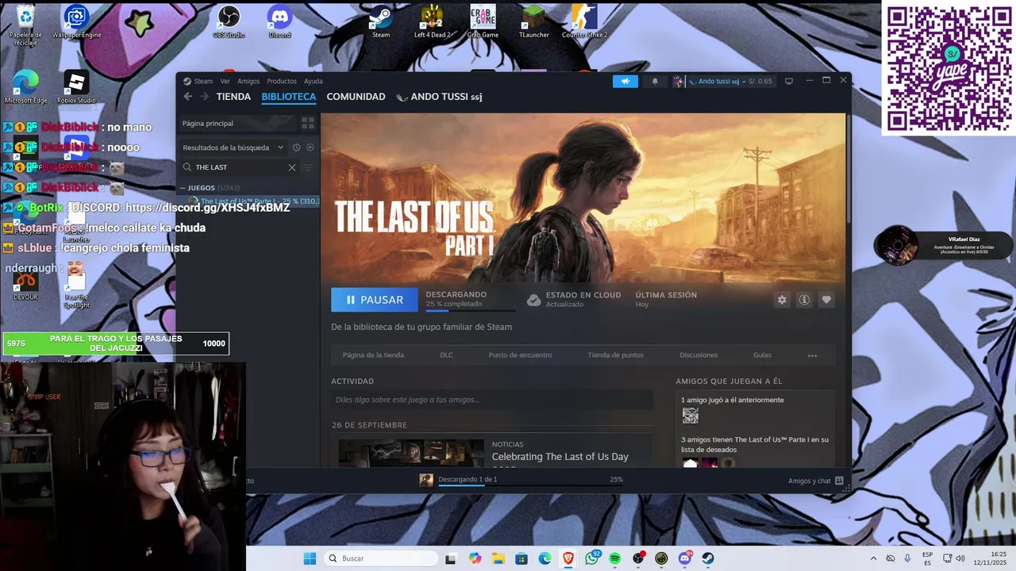Image resolution: width=1016 pixels, height=571 pixels.
Task: Open Tienda de puntos link
Action: tap(616, 355)
